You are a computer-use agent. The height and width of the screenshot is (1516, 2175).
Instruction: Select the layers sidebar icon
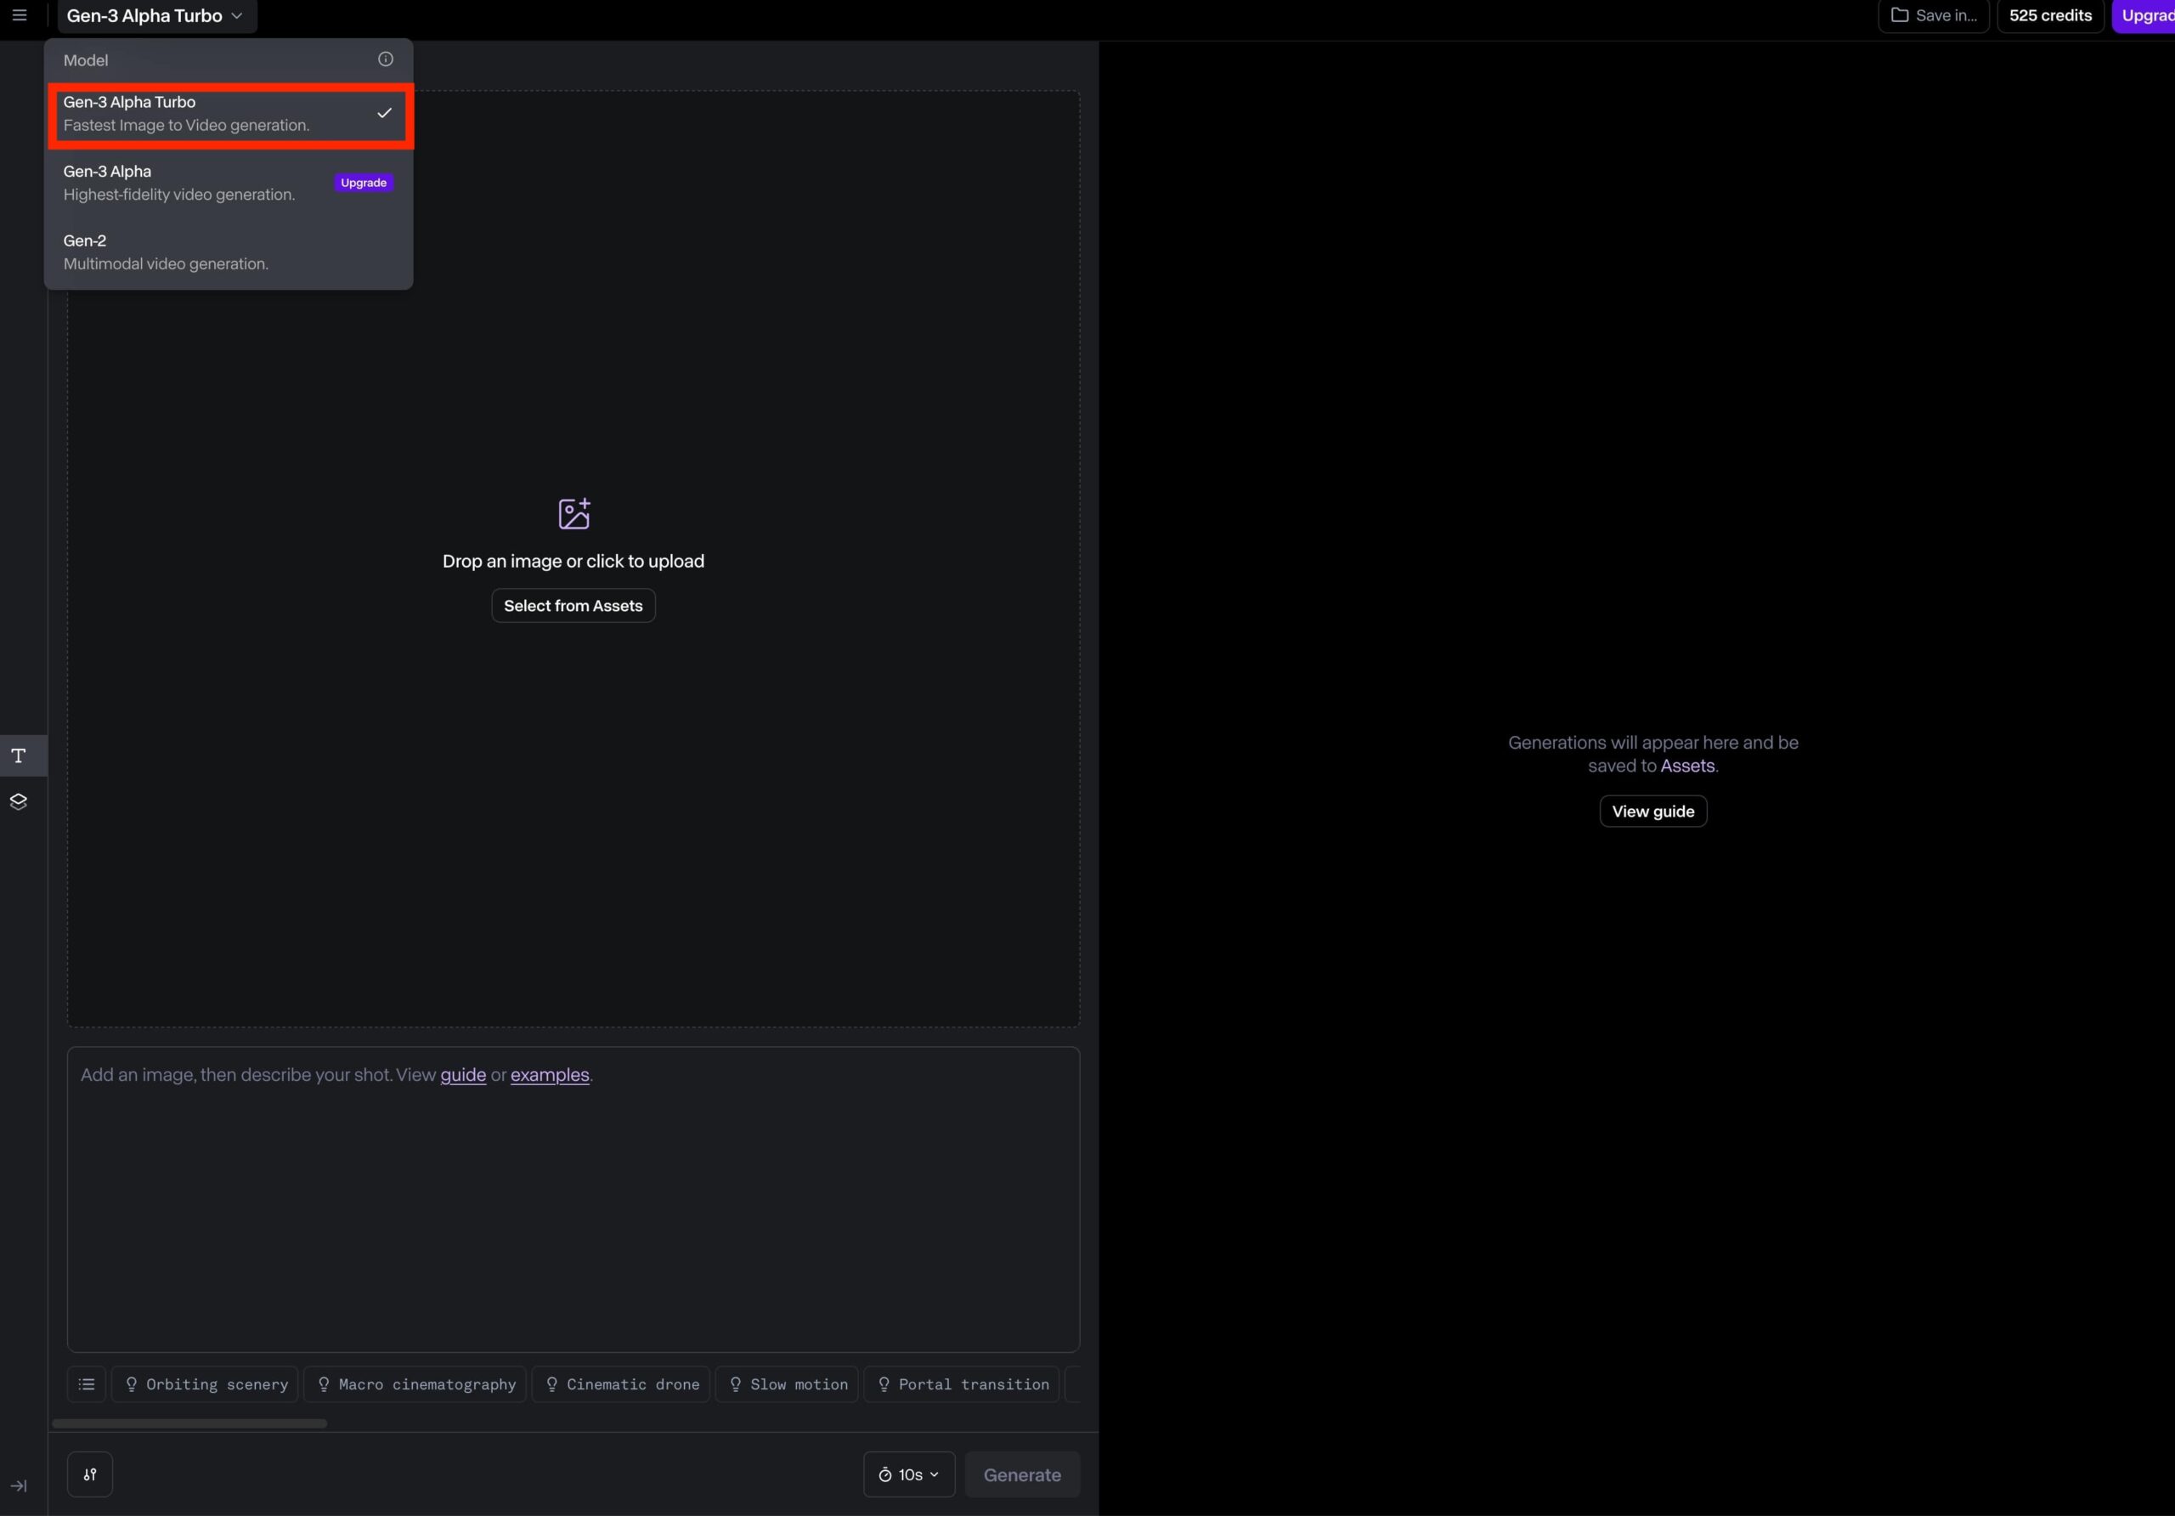pos(19,801)
